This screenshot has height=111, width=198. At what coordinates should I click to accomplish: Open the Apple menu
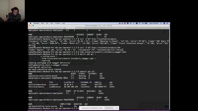pos(30,23)
